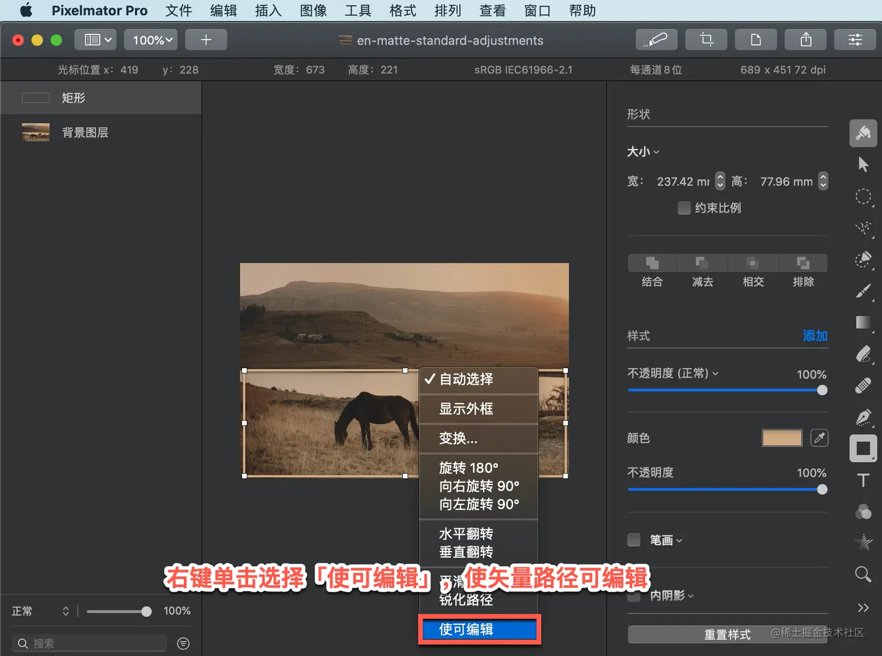Activate the Paint brush tool
Viewport: 882px width, 656px height.
pyautogui.click(x=863, y=291)
